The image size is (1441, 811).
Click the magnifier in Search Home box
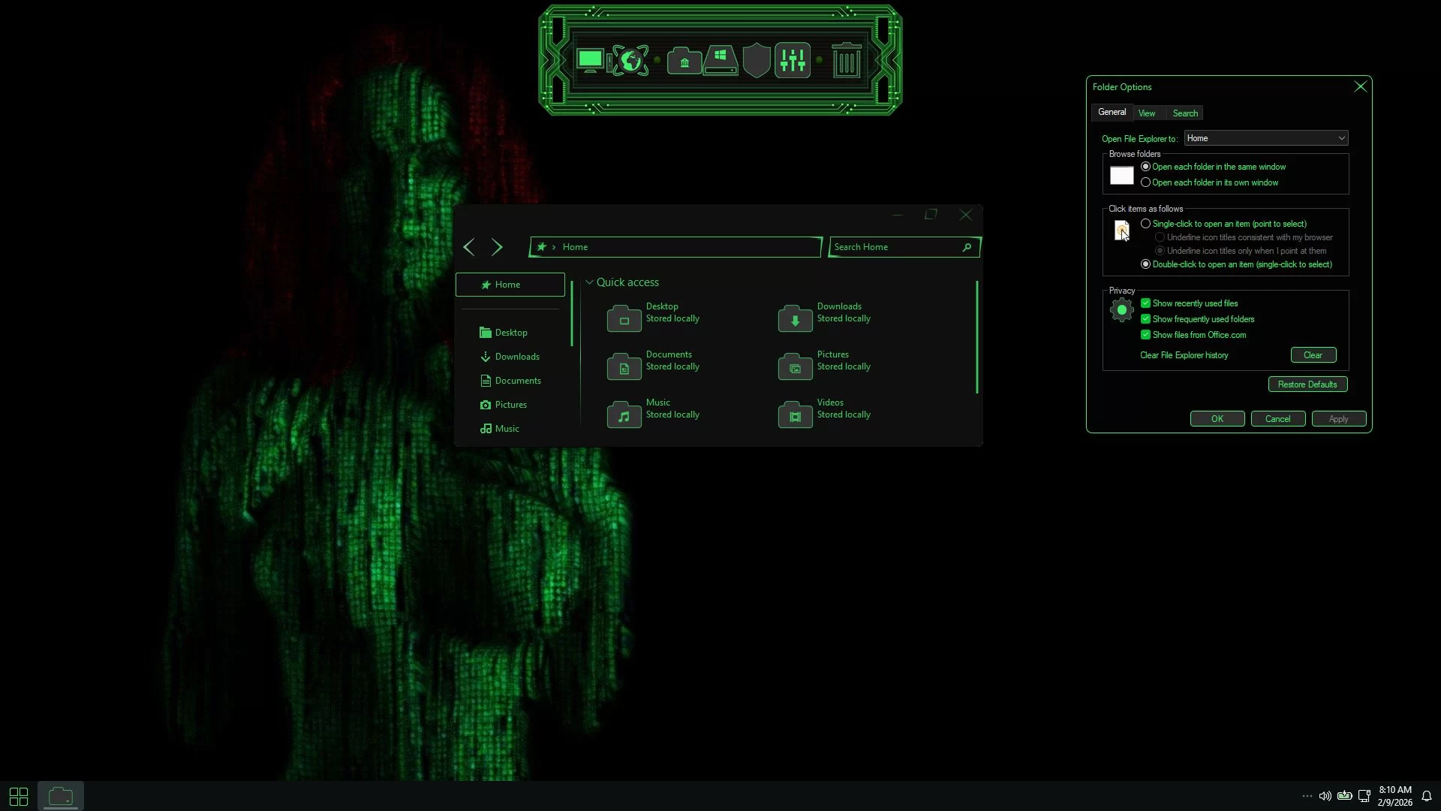(x=967, y=247)
